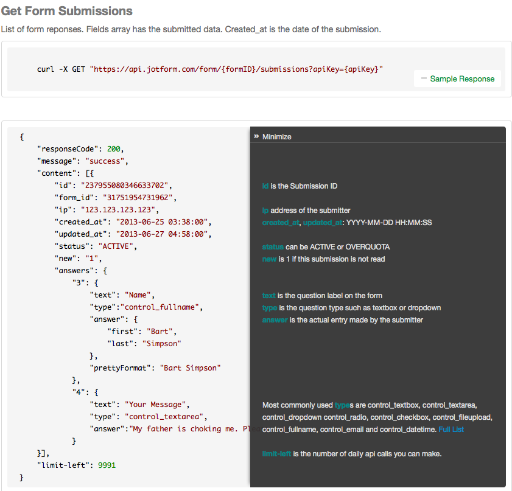Click the curl GET command text

click(x=210, y=69)
